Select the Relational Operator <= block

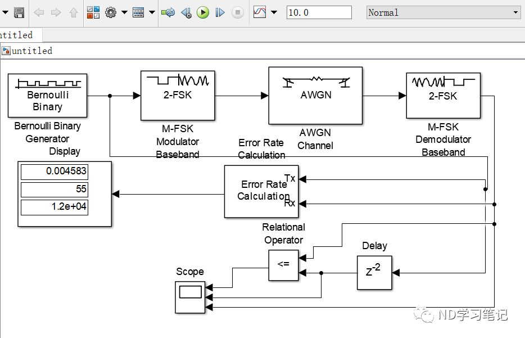[x=283, y=265]
